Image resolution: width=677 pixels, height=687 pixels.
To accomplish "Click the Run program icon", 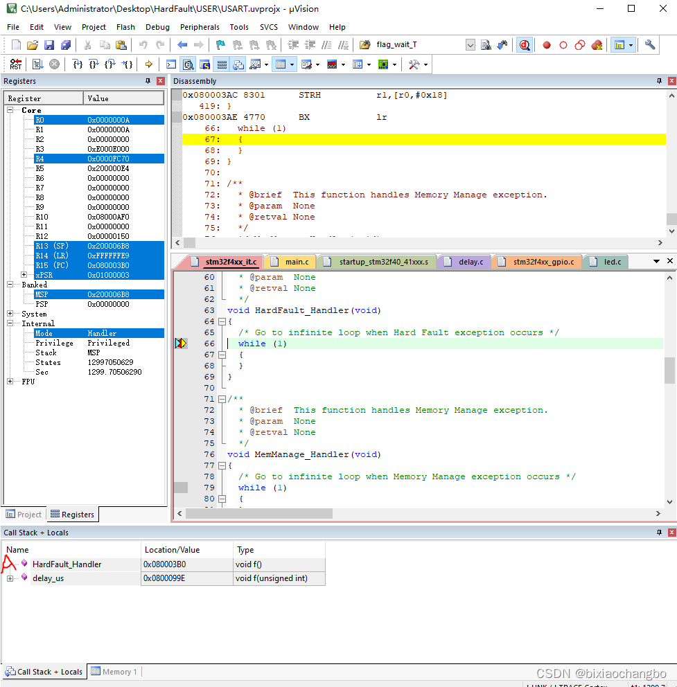I will click(x=37, y=64).
